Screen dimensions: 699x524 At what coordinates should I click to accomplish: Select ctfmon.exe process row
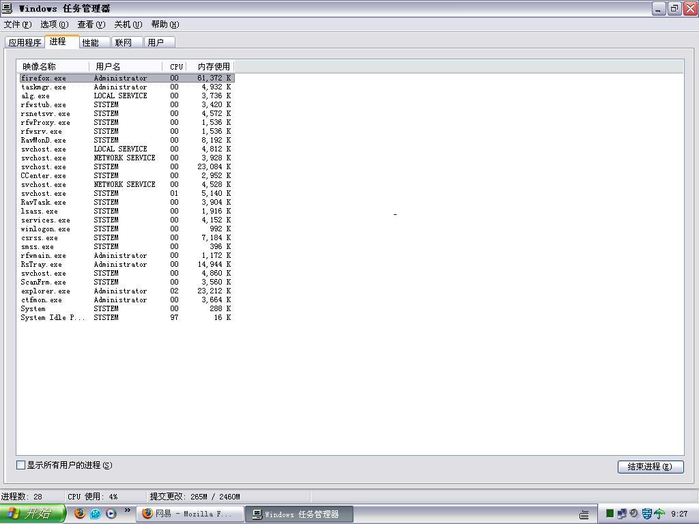127,300
